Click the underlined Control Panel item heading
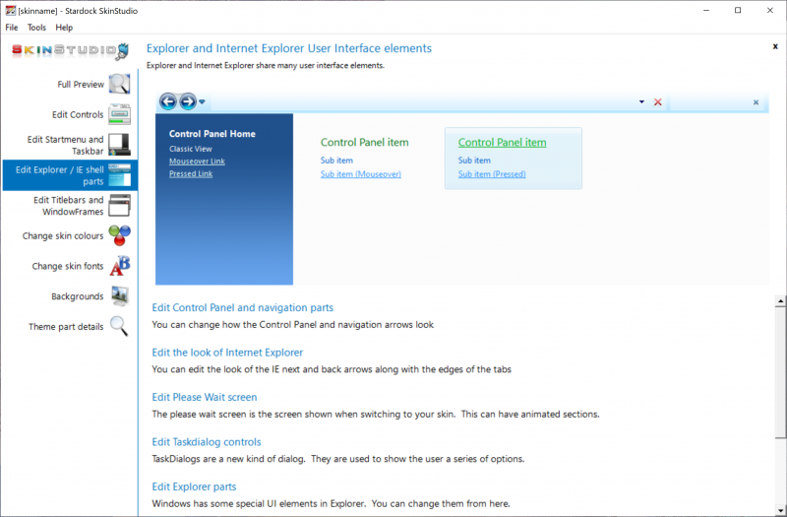 pyautogui.click(x=502, y=142)
